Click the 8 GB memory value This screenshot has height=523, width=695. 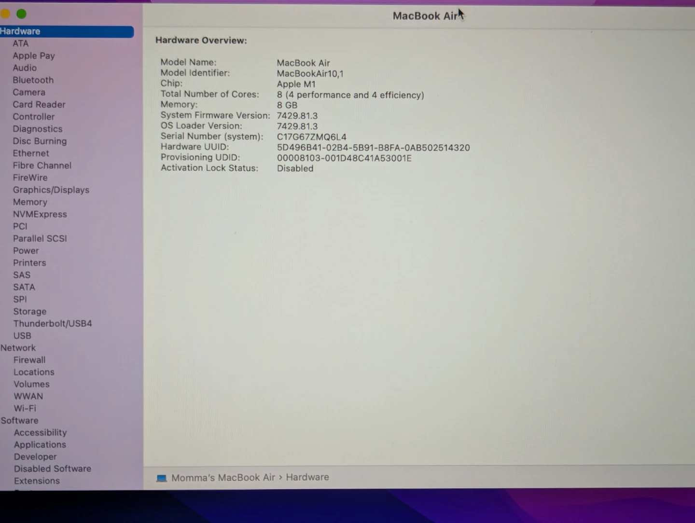point(287,105)
